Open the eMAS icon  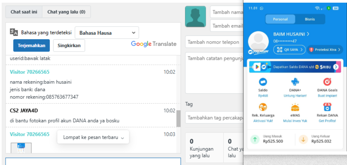click(295, 107)
